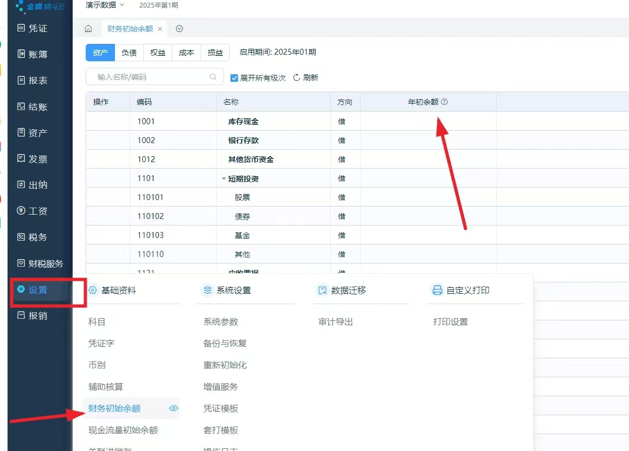The width and height of the screenshot is (629, 451).
Task: Open the 凭证 sidebar module
Action: (x=33, y=28)
